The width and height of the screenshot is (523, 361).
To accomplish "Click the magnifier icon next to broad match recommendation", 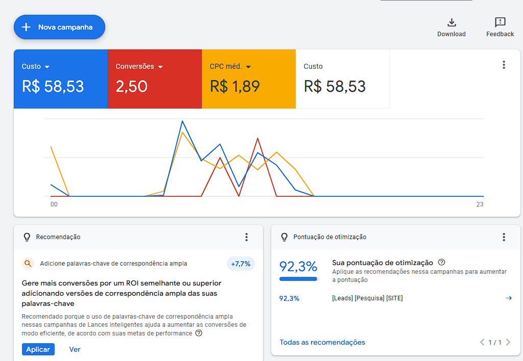I will 27,264.
